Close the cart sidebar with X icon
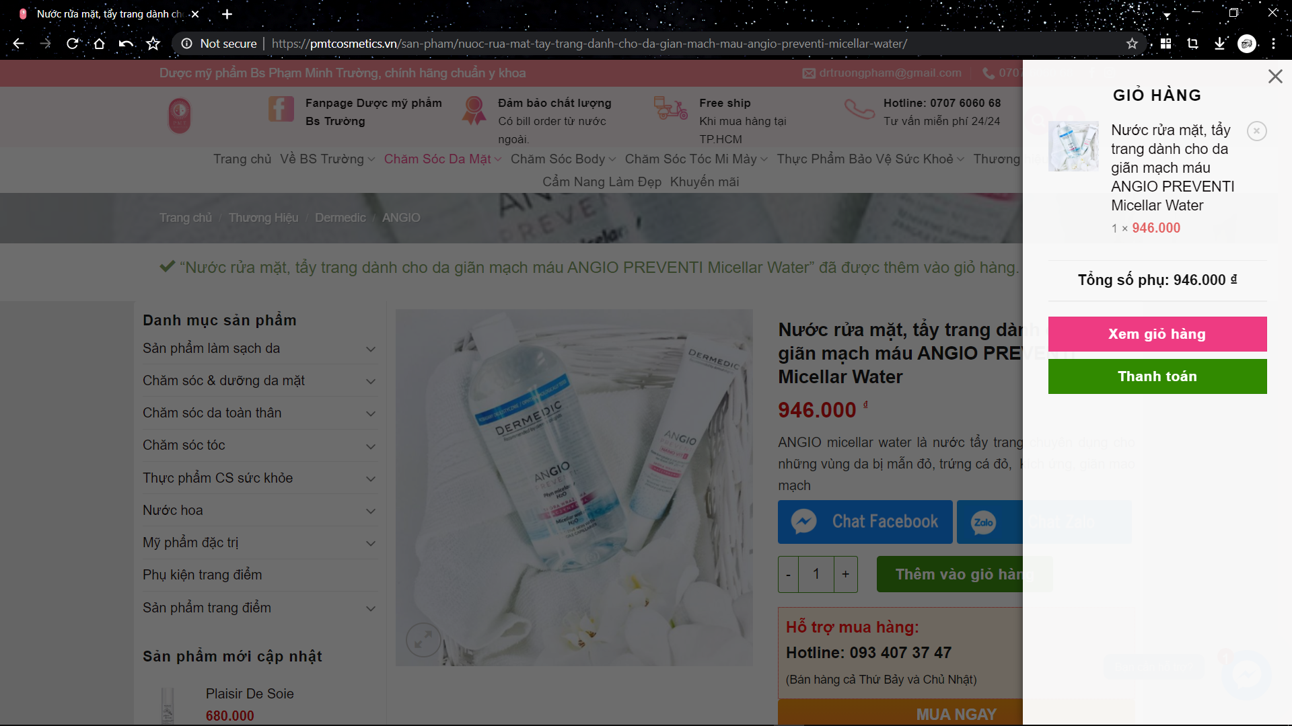This screenshot has height=726, width=1292. 1275,77
